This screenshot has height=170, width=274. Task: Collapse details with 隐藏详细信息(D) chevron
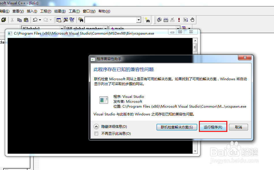pyautogui.click(x=96, y=126)
